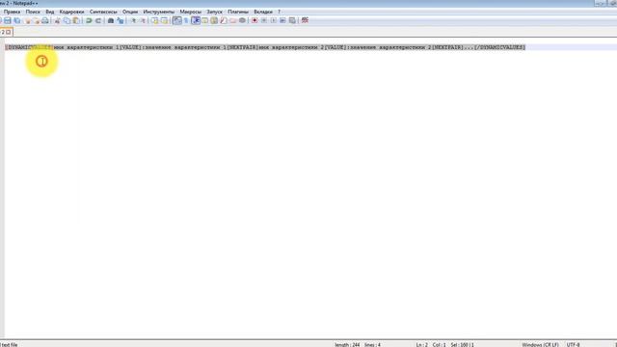Click the green Undo arrow icon
The height and width of the screenshot is (347, 617).
click(x=89, y=20)
